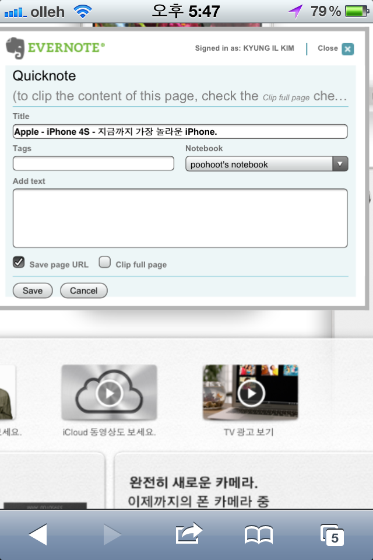Tap the Evernote elephant logo

pyautogui.click(x=15, y=48)
